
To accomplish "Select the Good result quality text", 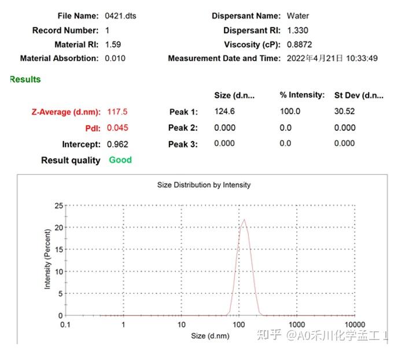I will tap(120, 160).
